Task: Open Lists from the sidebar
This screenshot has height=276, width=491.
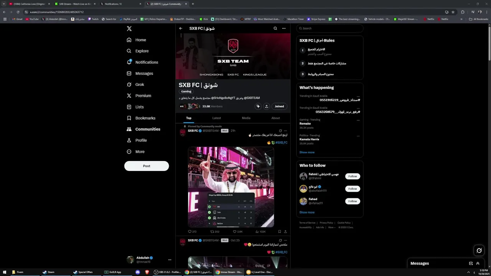Action: 135,107
